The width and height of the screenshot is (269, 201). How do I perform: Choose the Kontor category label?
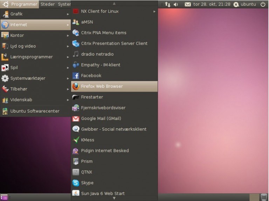17,35
